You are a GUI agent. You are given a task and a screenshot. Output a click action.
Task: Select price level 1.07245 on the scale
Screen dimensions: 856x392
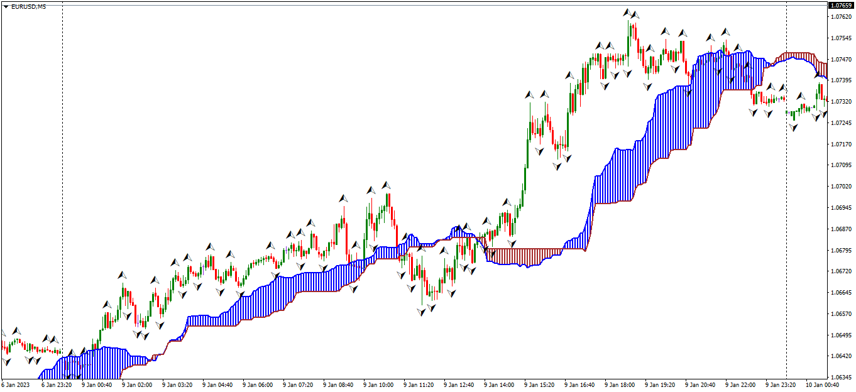pos(841,122)
